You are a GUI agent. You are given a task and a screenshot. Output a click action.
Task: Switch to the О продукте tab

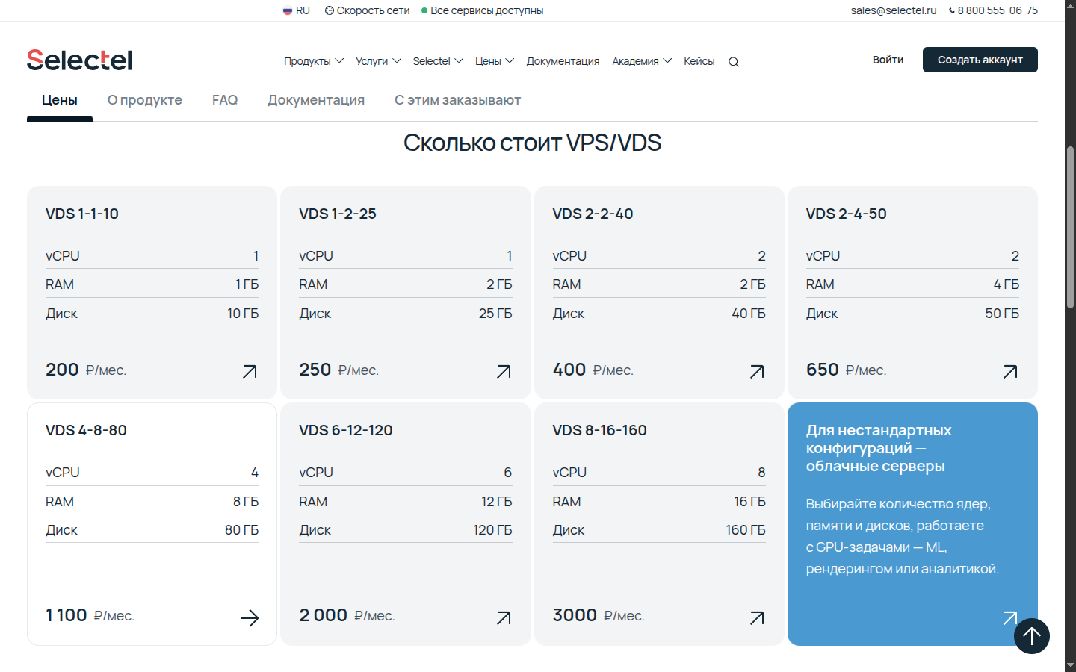[x=145, y=100]
